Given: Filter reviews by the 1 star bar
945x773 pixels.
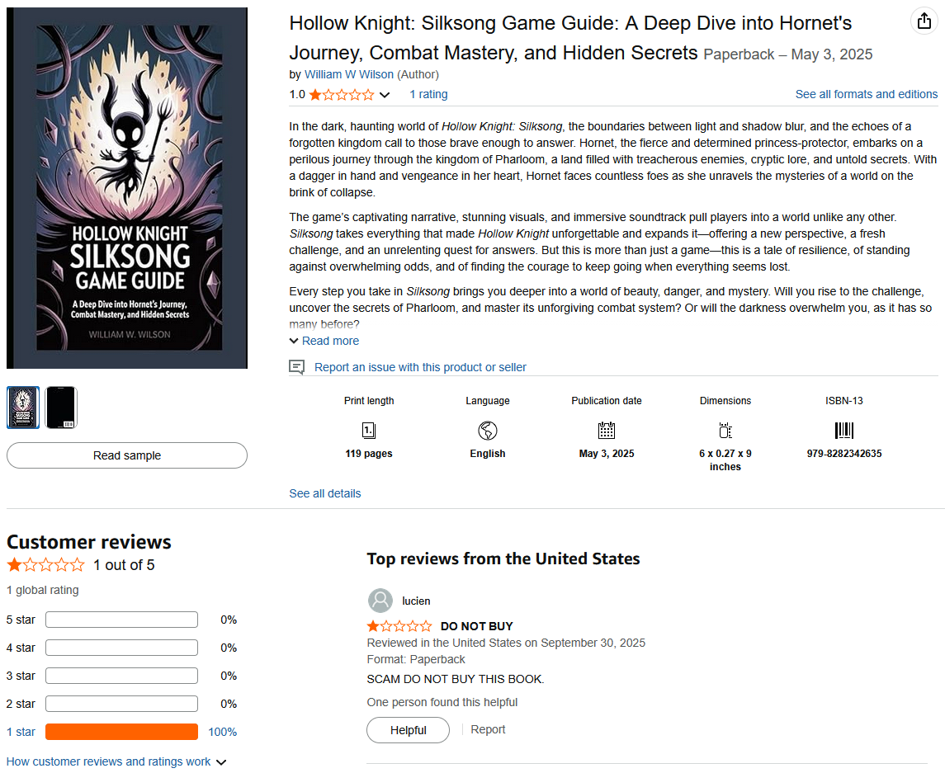Looking at the screenshot, I should [121, 732].
